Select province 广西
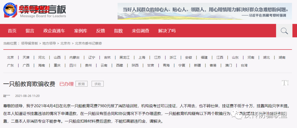Viewport: 297px width, 128px height. click(x=26, y=65)
